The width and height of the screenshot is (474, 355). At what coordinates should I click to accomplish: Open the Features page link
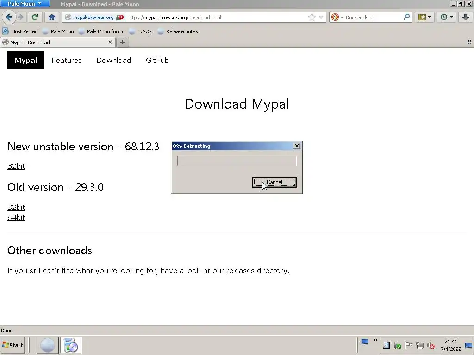[x=67, y=61]
